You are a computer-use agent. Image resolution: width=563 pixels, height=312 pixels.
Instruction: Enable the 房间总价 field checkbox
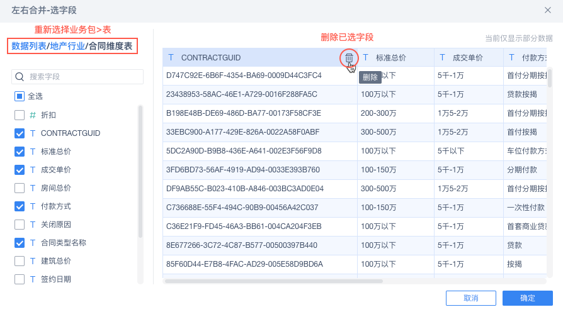point(20,188)
